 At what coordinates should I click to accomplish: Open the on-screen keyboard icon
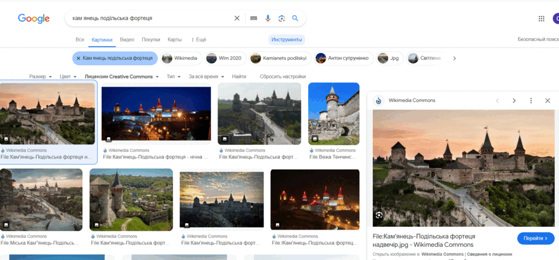(x=253, y=18)
